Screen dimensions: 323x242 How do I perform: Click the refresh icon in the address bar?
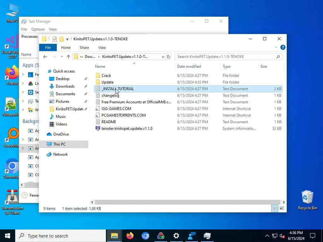(168, 57)
